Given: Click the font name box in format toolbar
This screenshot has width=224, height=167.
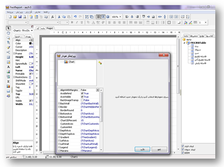Looking at the screenshot, I should click(x=44, y=22).
